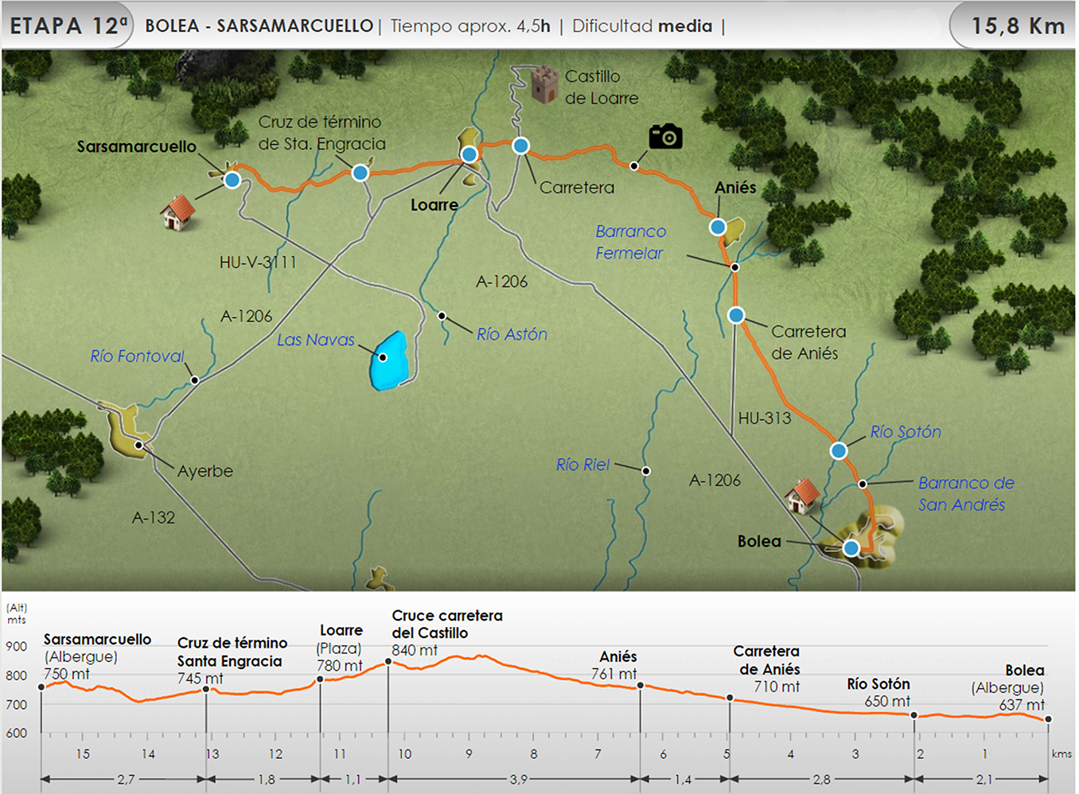The height and width of the screenshot is (794, 1079).
Task: Click the Río Sotón blue waypoint marker
Action: [839, 451]
